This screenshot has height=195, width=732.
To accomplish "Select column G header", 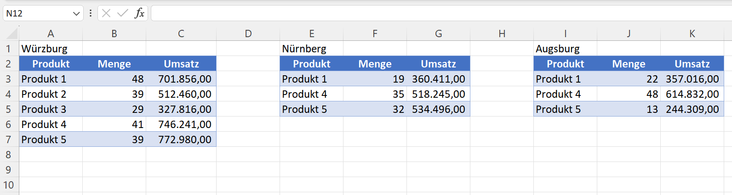I will 439,33.
